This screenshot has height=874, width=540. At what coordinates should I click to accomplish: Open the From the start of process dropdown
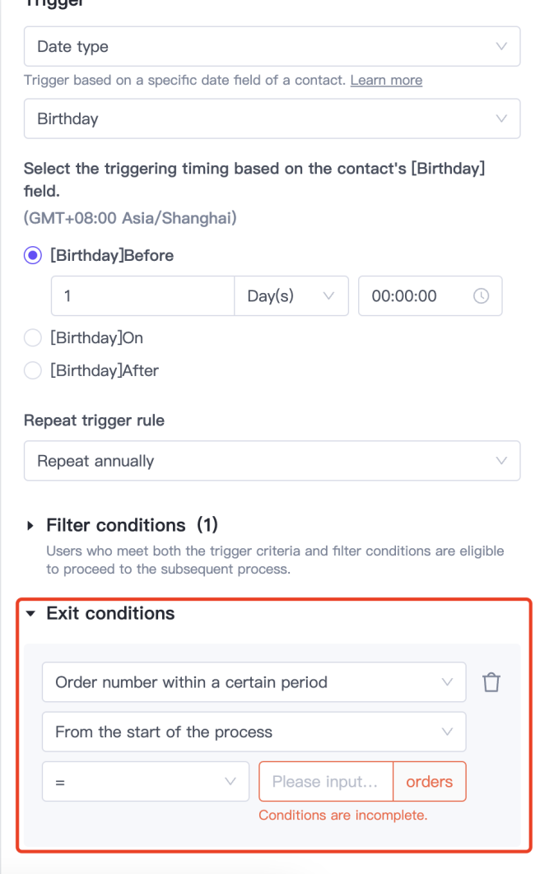(x=254, y=732)
